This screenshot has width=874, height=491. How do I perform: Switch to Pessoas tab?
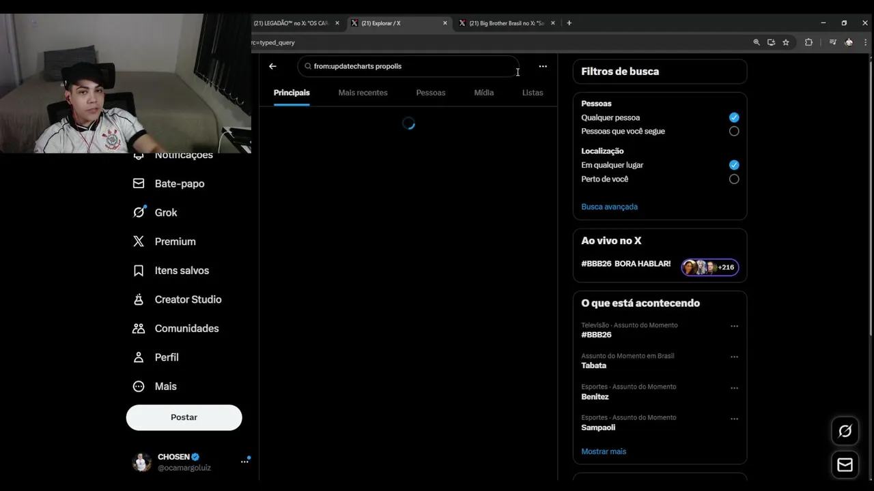(431, 93)
